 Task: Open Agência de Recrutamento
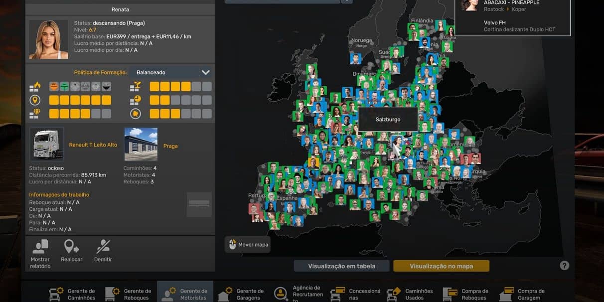298,294
